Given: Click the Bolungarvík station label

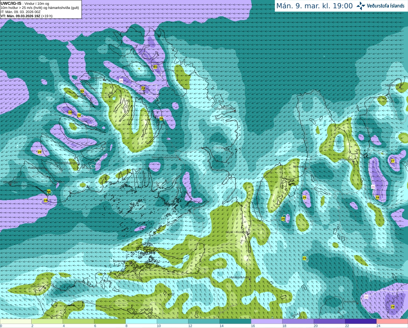Looking at the screenshot, I should pos(96,78).
